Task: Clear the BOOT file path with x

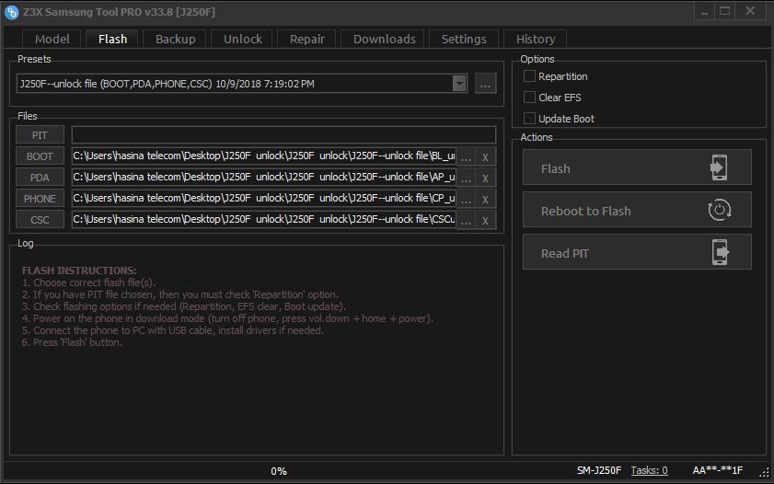Action: (485, 157)
